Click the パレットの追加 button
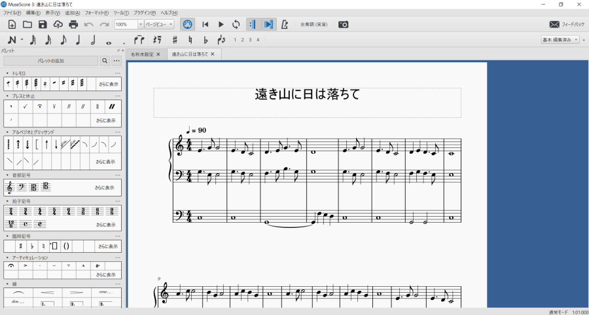This screenshot has width=589, height=315. point(50,60)
